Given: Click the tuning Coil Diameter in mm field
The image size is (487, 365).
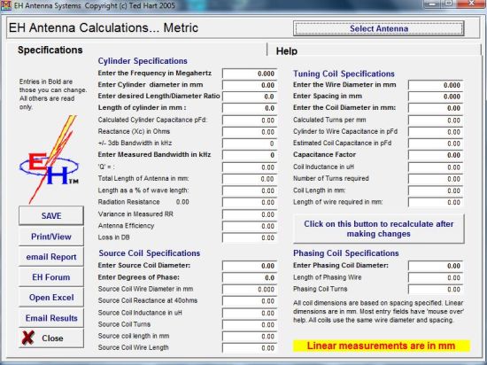Looking at the screenshot, I should [x=436, y=108].
